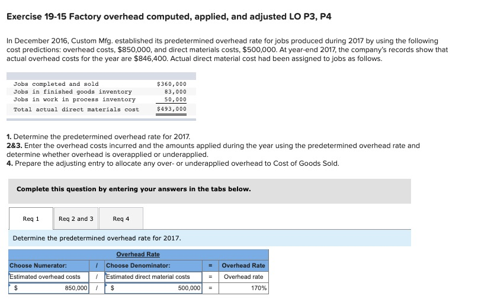Screen dimensions: 478x299
Task: Click 'Complete this question by entering your answers' banner text
Action: coord(134,189)
